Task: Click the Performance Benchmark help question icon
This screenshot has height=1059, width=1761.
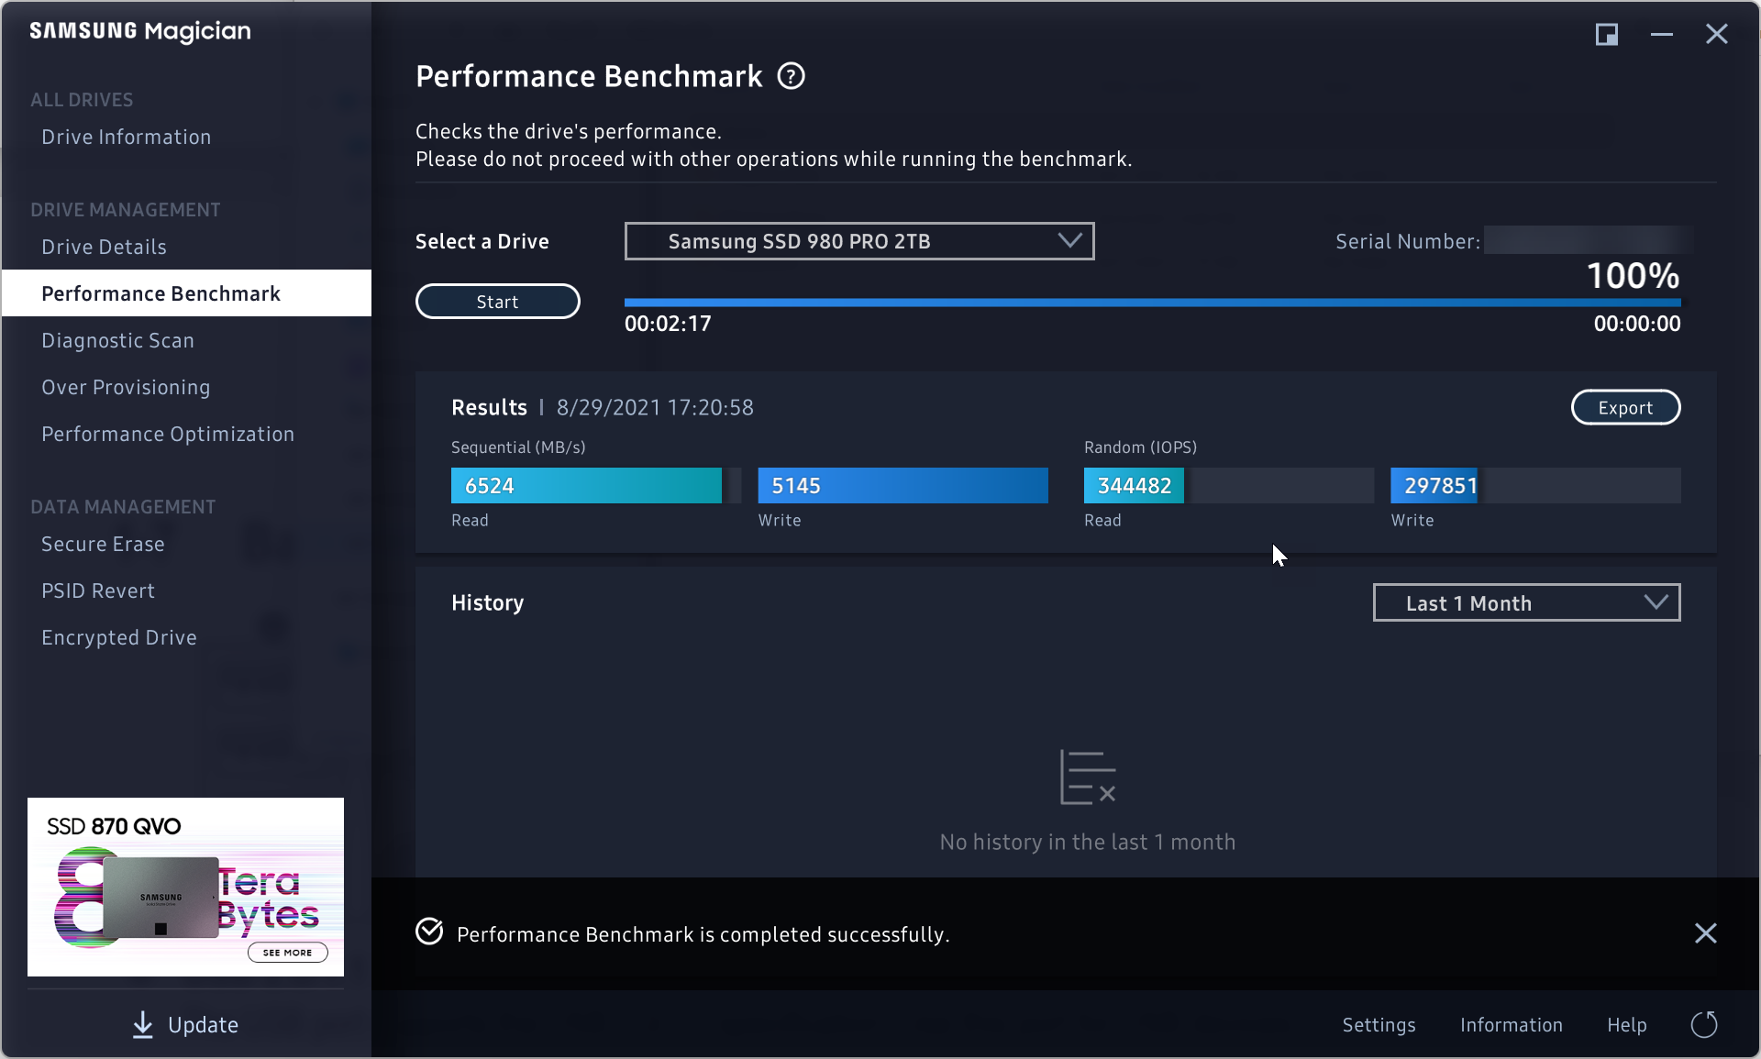Action: pyautogui.click(x=791, y=76)
